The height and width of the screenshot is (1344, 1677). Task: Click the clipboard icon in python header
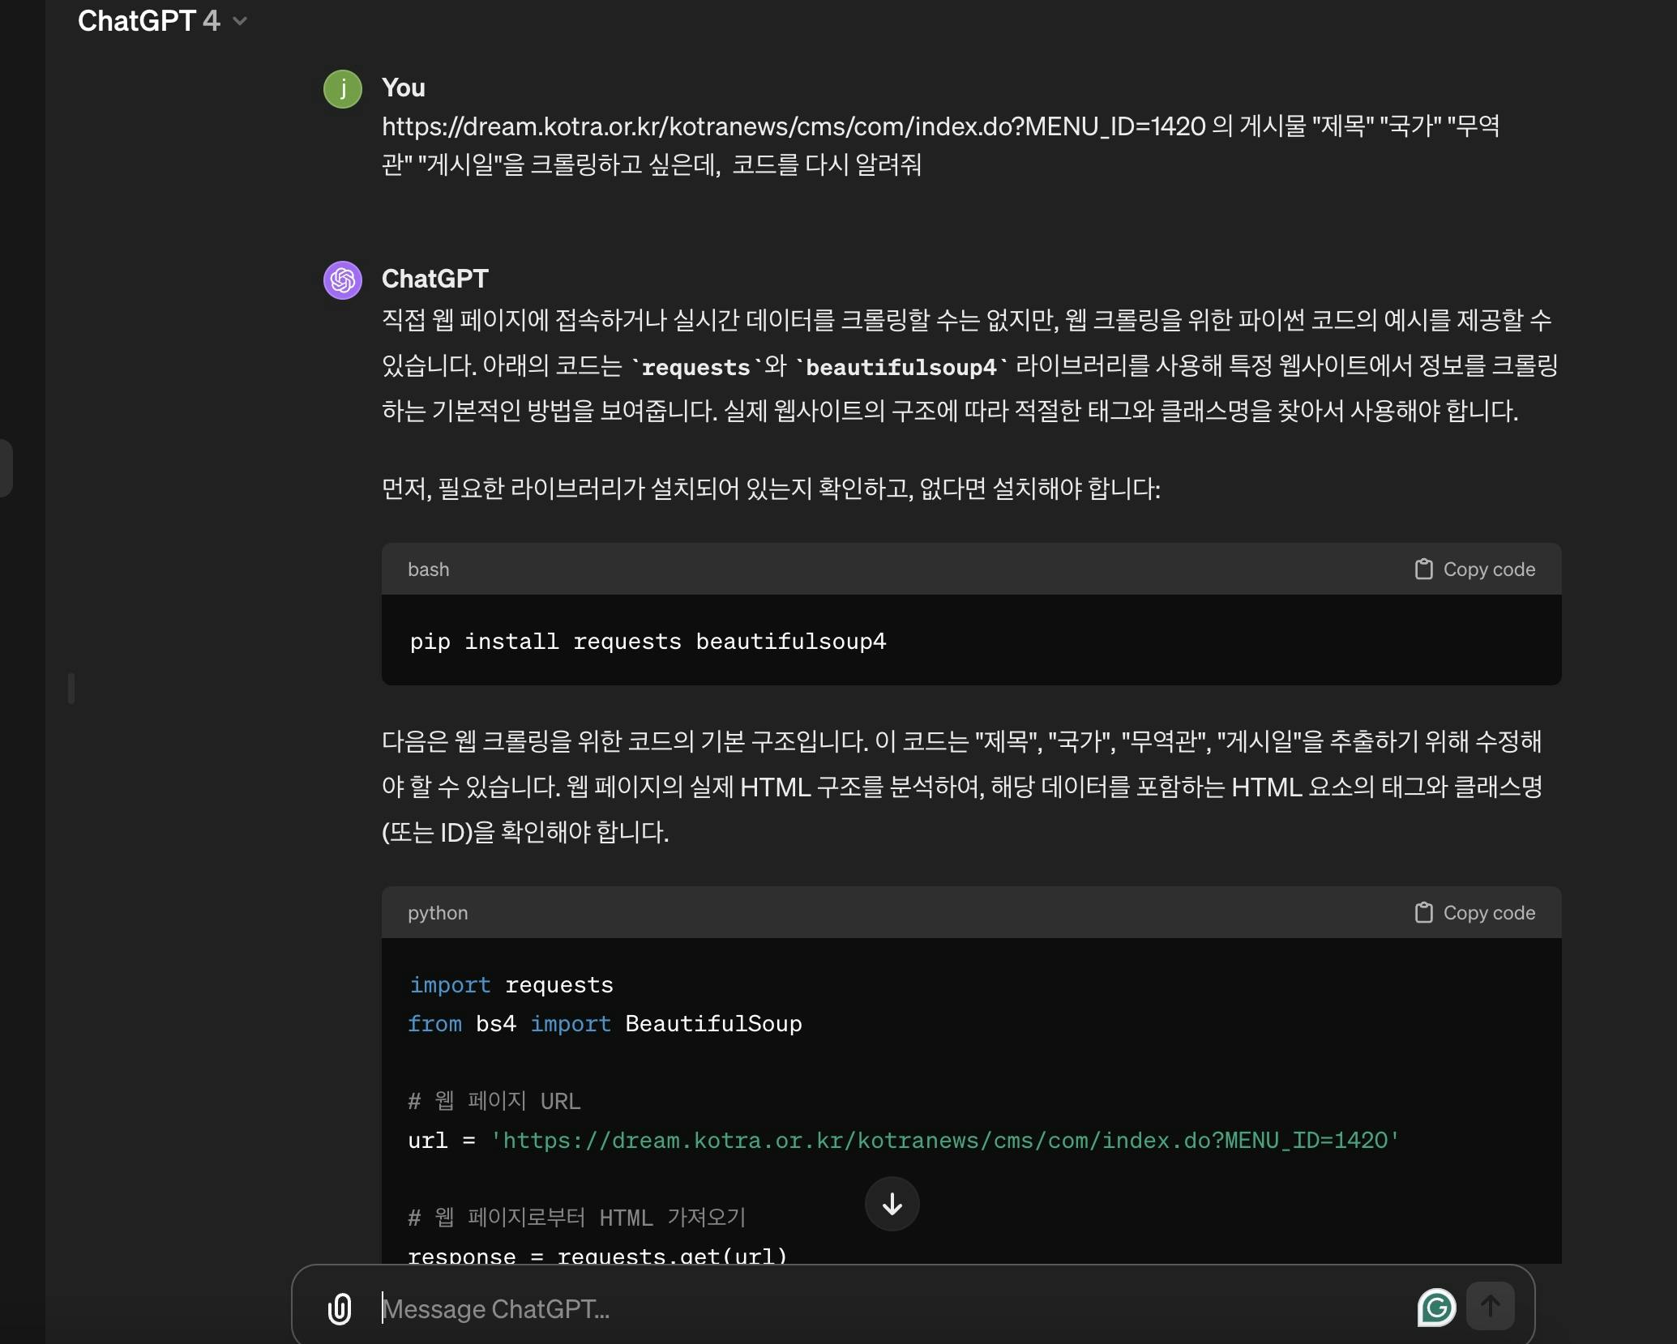1423,913
